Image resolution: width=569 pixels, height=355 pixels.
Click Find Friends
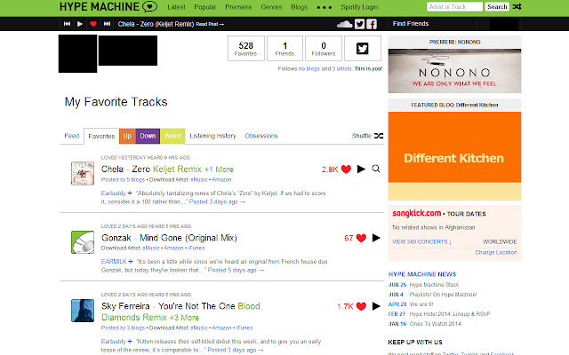click(411, 24)
